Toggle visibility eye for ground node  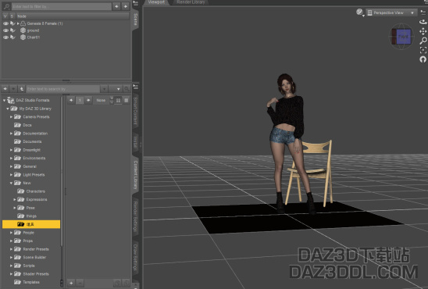click(x=5, y=30)
